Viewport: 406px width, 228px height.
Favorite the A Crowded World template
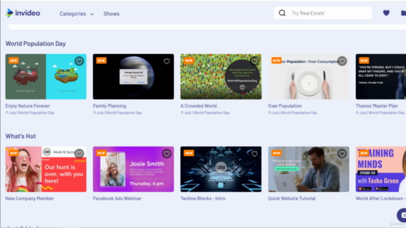click(x=254, y=61)
